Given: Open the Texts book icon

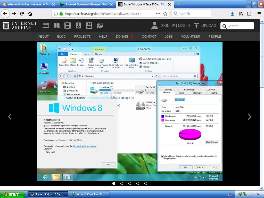Looking at the screenshot, I should (x=56, y=26).
